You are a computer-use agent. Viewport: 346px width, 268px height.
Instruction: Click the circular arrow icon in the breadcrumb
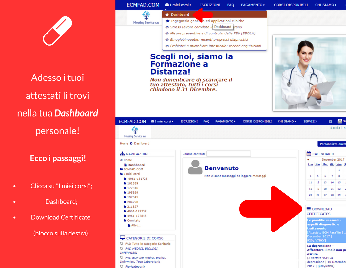131,143
